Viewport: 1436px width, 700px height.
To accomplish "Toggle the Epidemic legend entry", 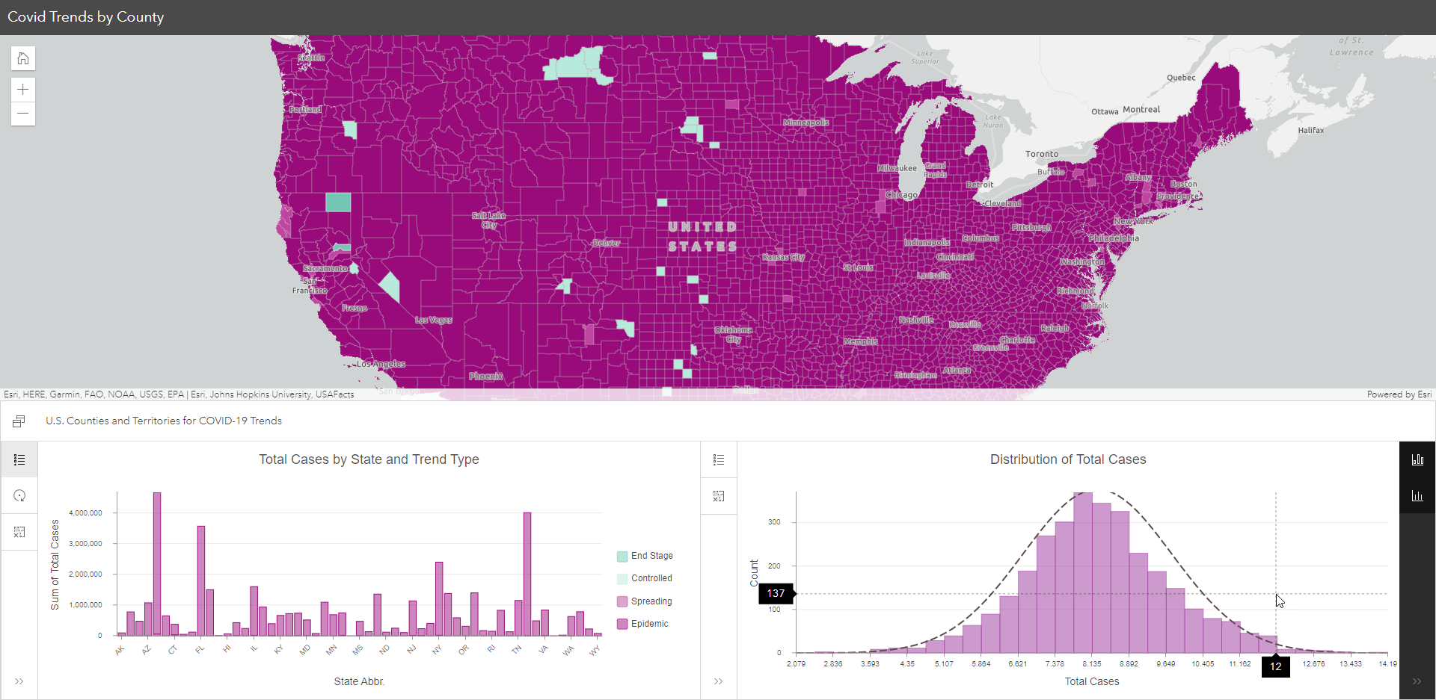I will point(644,624).
